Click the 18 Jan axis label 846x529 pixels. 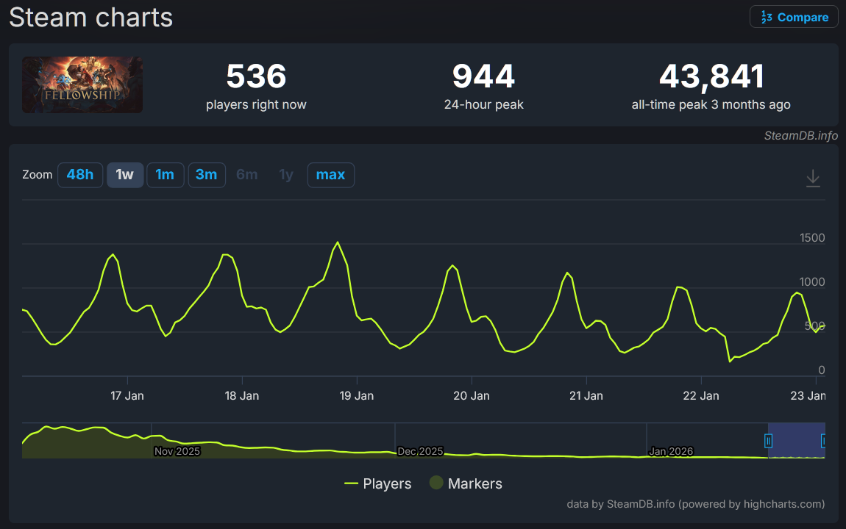(242, 396)
